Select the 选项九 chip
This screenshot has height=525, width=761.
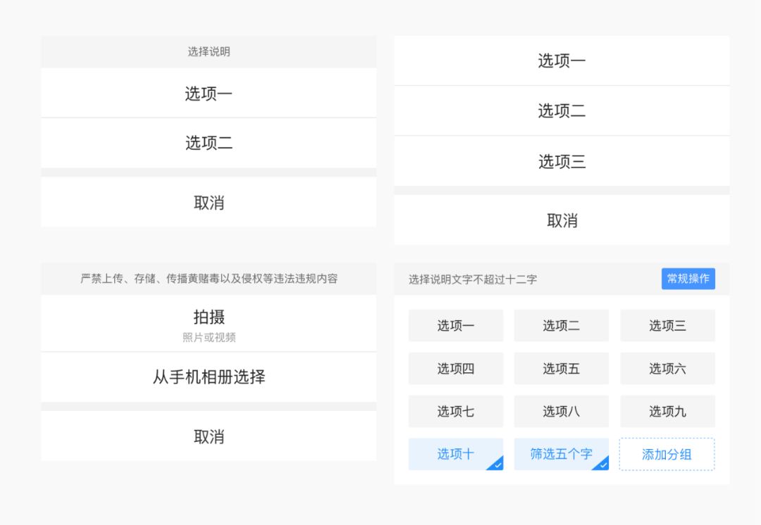667,411
